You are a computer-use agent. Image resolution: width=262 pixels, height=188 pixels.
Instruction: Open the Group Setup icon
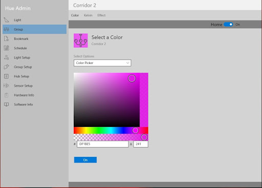(x=6, y=67)
